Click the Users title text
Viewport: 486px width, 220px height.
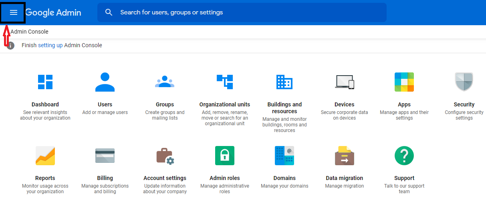click(x=105, y=104)
